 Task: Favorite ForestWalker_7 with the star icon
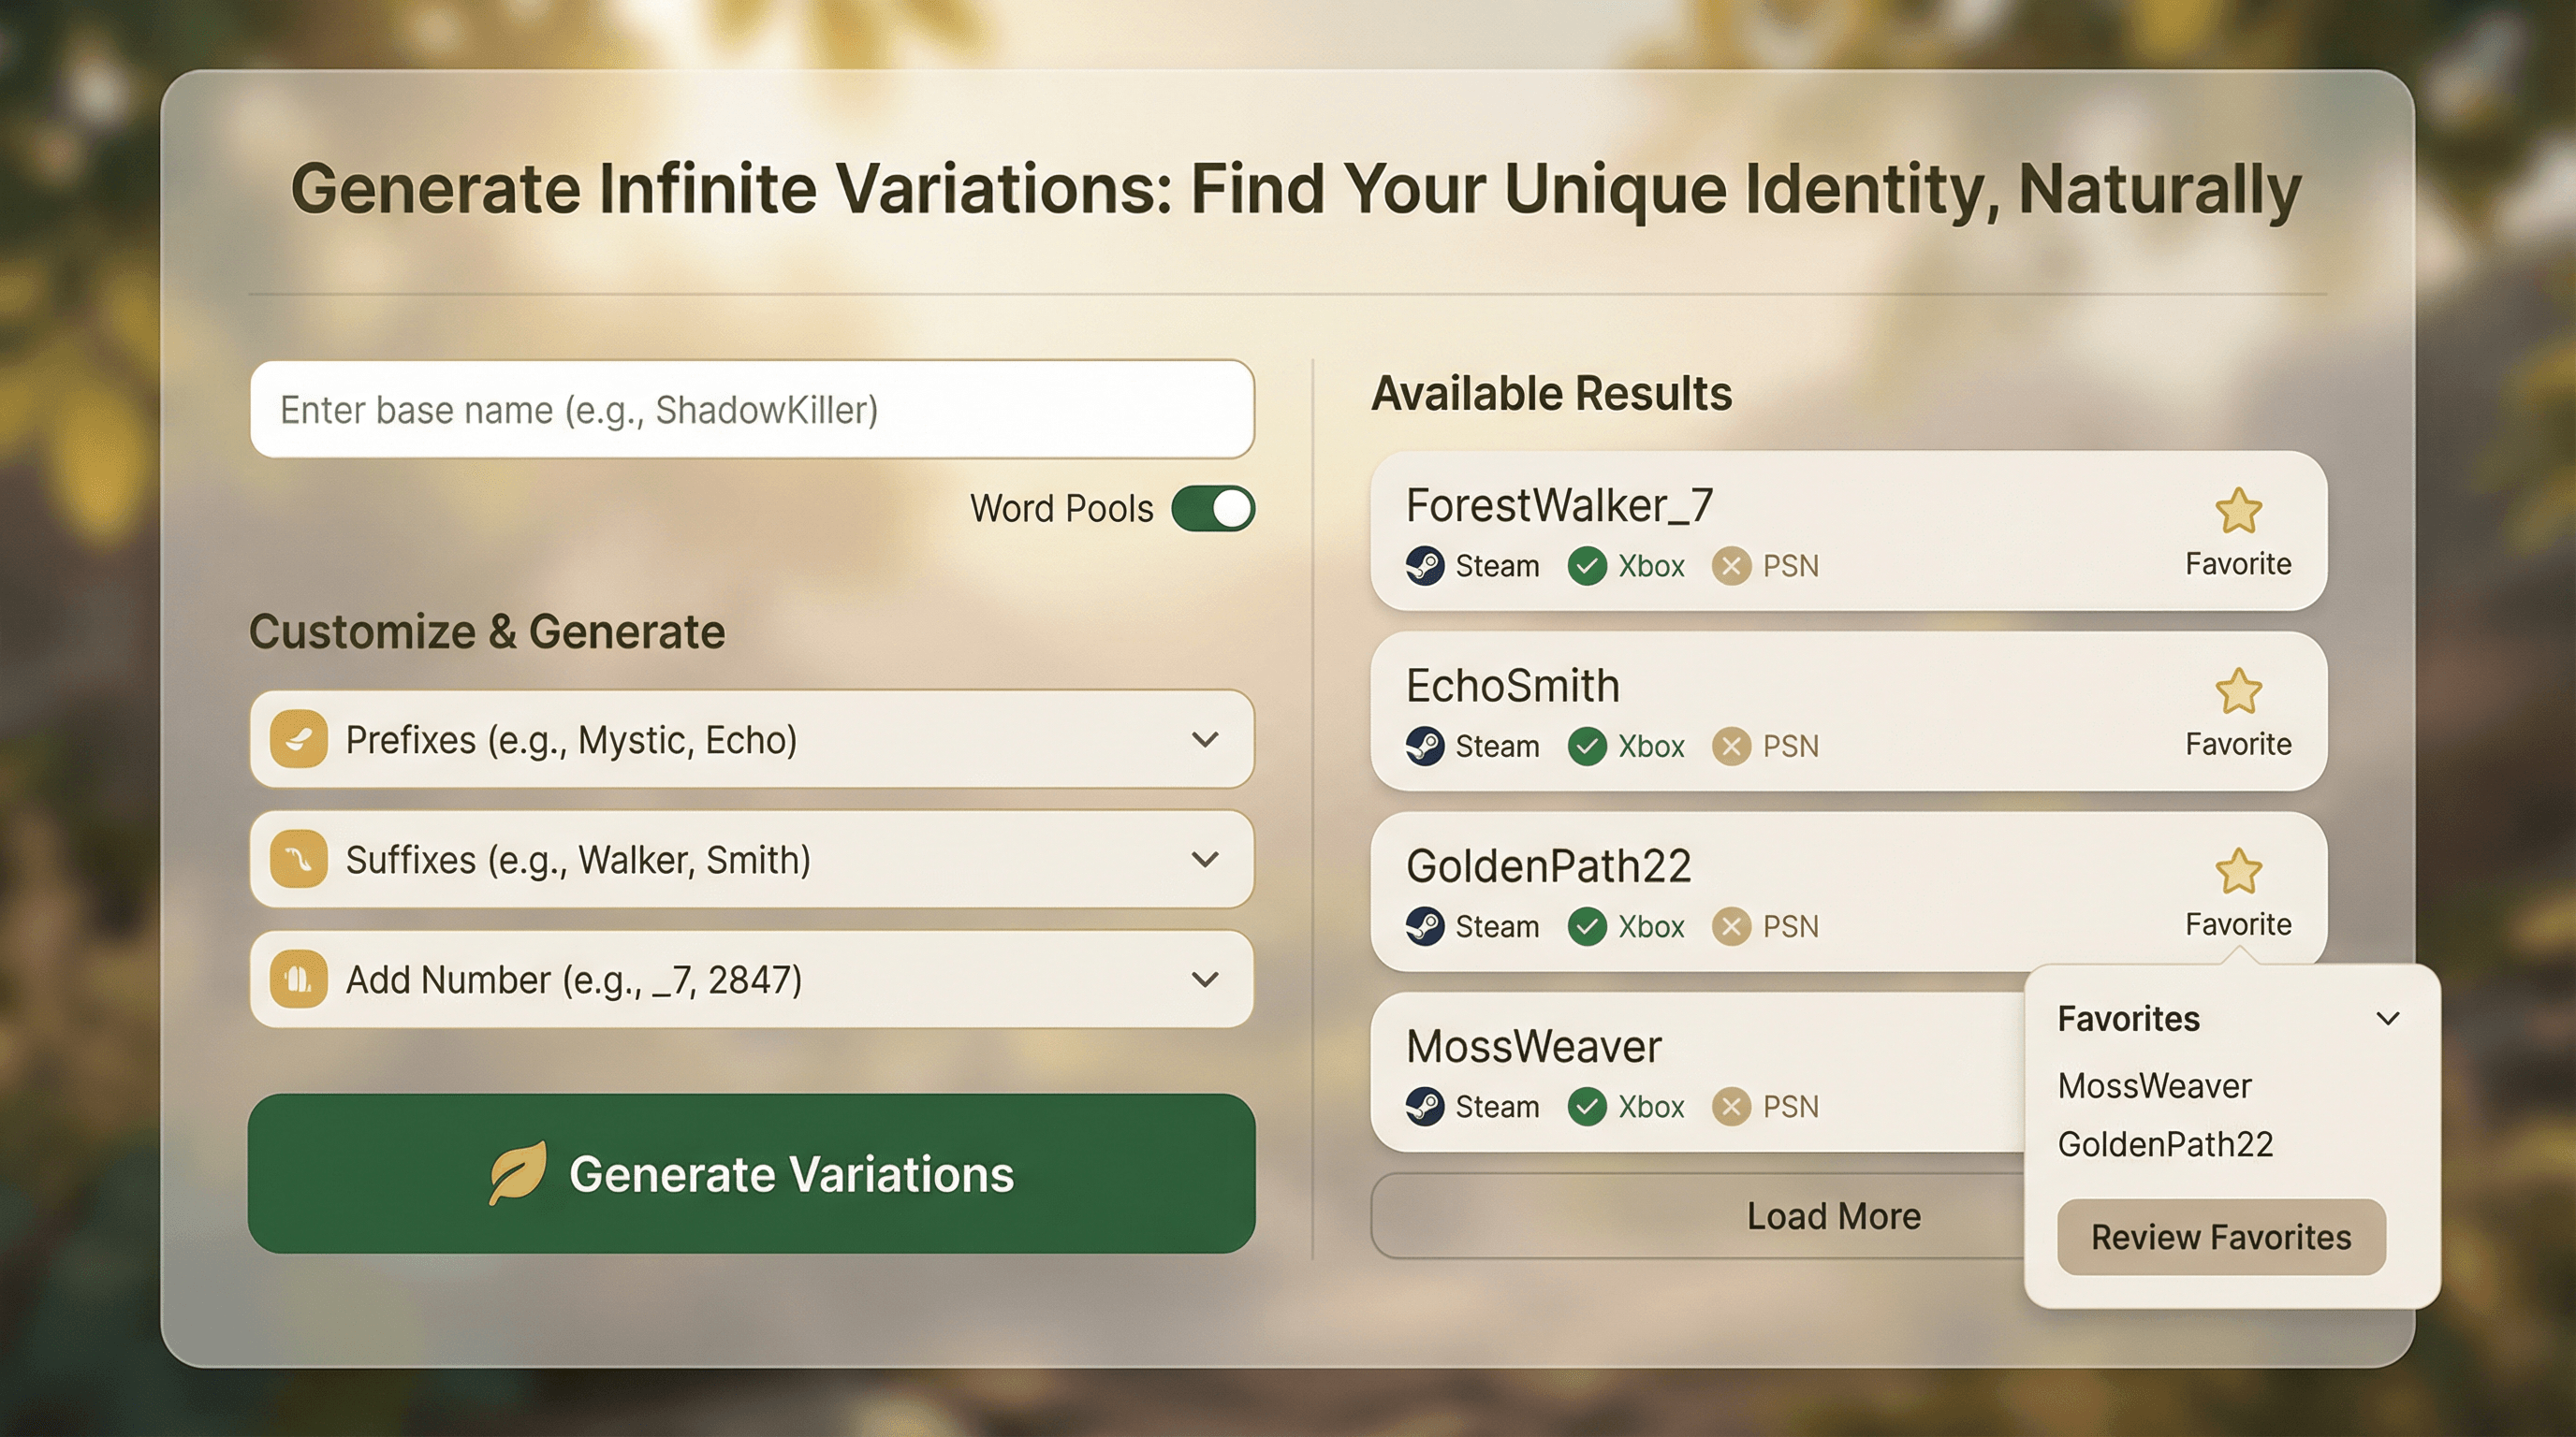click(x=2238, y=511)
